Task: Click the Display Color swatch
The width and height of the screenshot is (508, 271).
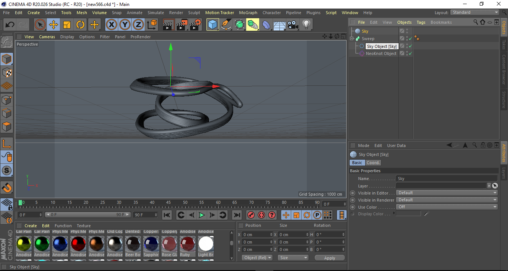Action: click(408, 213)
